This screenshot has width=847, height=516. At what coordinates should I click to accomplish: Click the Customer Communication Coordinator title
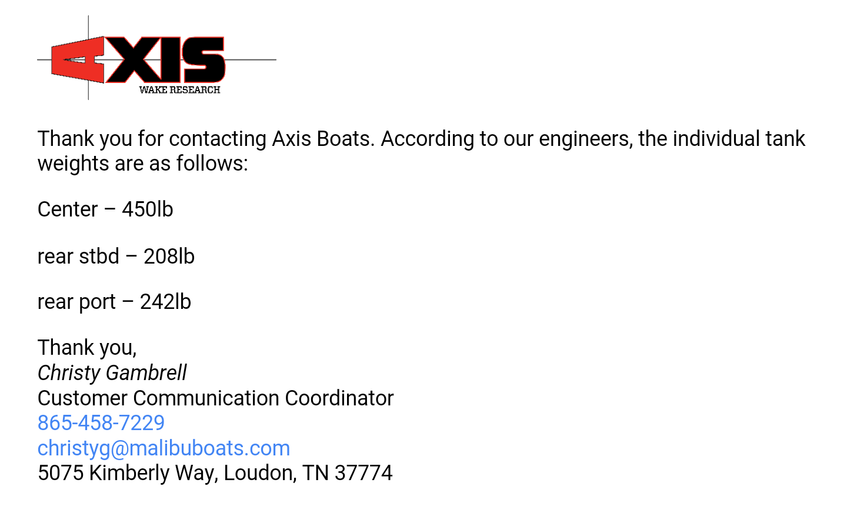215,398
